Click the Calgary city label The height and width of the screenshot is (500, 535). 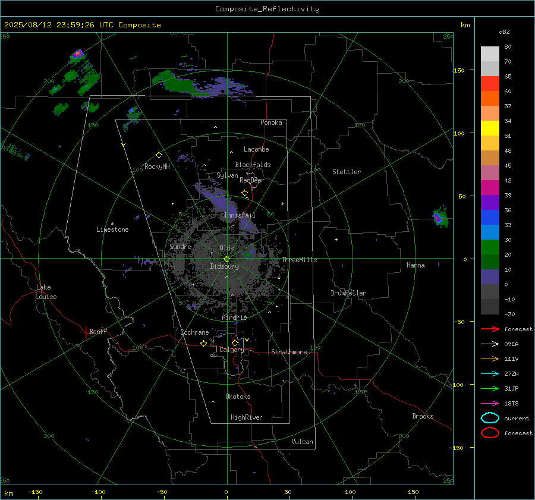pos(232,350)
